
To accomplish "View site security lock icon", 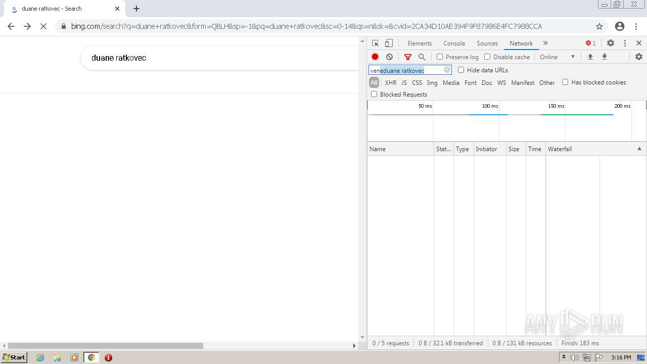I will coord(63,26).
